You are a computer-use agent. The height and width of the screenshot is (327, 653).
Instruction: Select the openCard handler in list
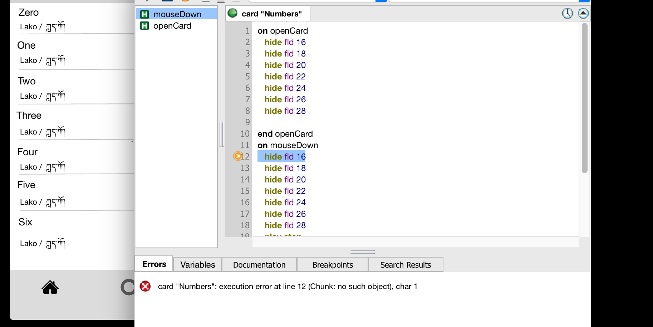172,26
